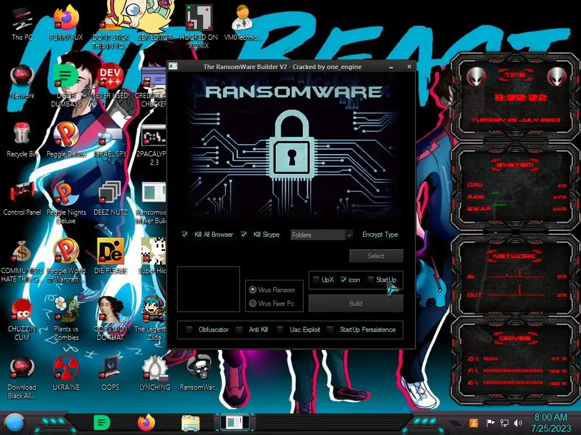
Task: Click the network tray icon
Action: pyautogui.click(x=504, y=423)
